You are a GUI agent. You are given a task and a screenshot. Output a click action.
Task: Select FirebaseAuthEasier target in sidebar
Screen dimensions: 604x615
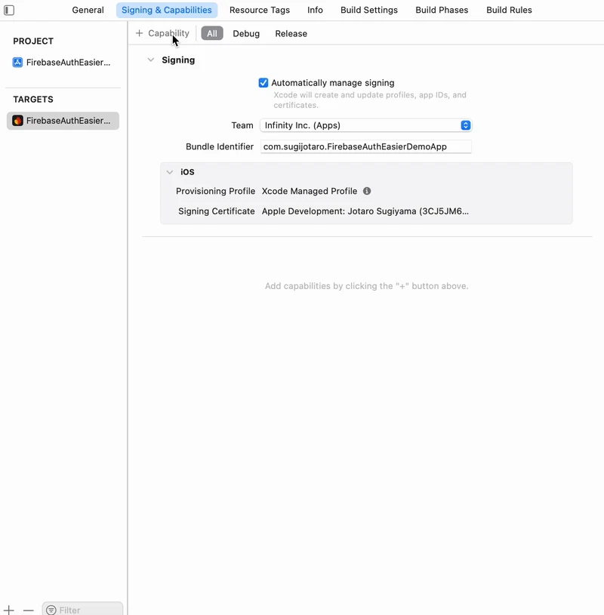pos(63,121)
